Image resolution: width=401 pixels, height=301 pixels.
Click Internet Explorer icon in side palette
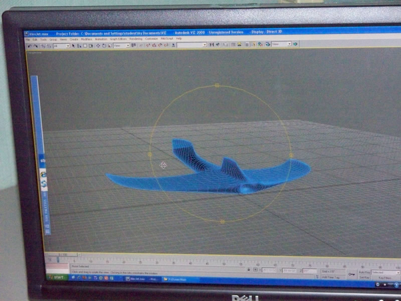[x=43, y=175]
